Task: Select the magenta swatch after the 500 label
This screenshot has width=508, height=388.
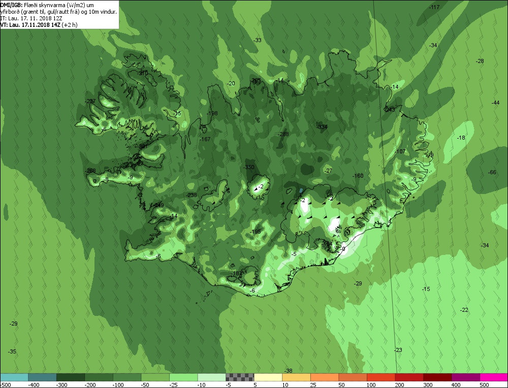Action: tap(493, 377)
